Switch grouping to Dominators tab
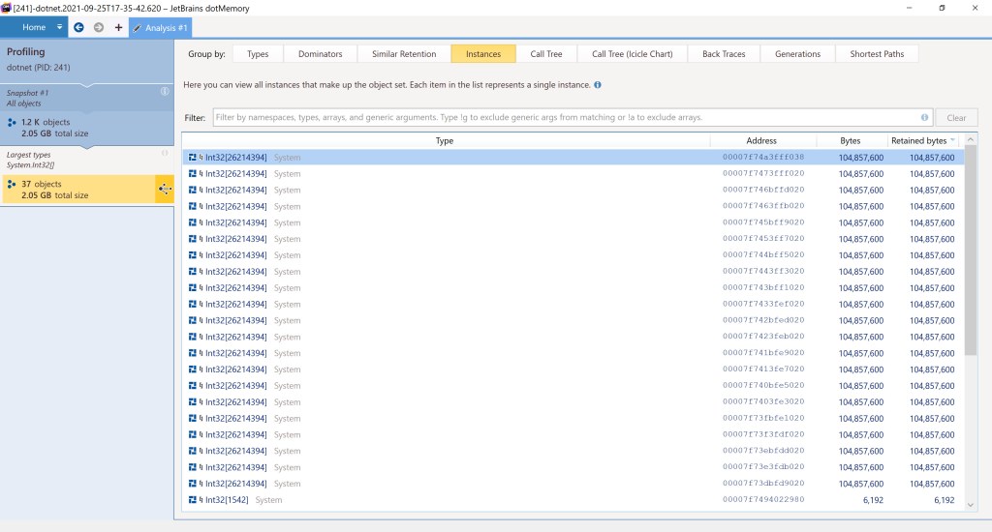Screen dimensions: 992x532 pos(320,54)
